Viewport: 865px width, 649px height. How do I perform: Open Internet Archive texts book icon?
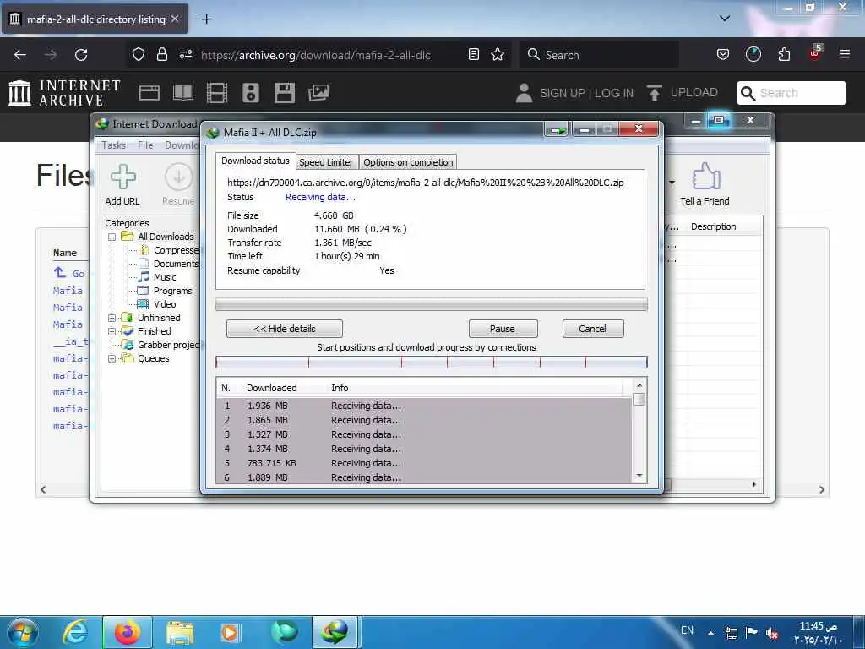point(183,93)
